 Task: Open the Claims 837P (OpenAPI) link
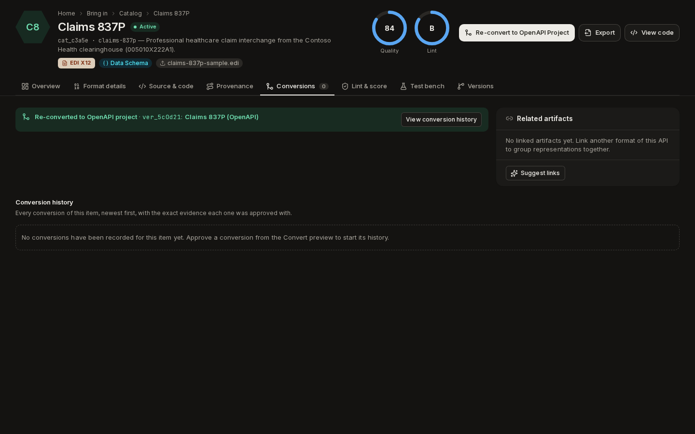(x=222, y=117)
